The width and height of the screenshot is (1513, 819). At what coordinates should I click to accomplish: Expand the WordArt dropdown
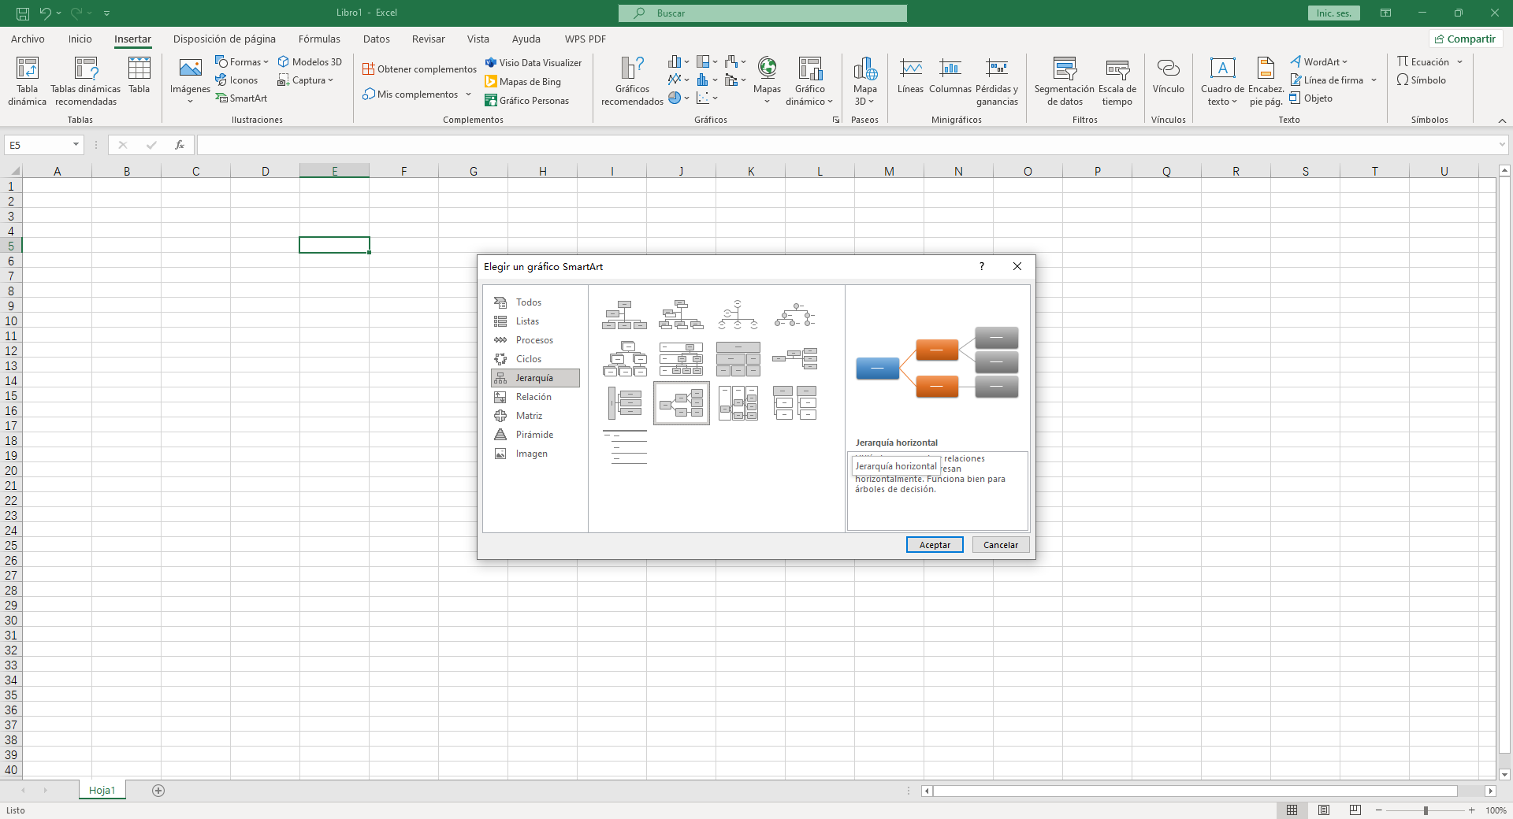point(1344,62)
